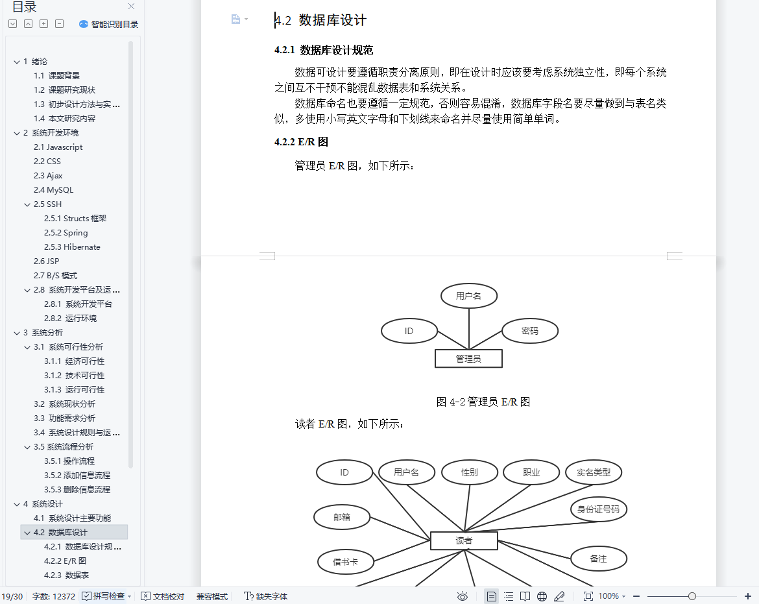
Task: Click 缺失字体 missing fonts button
Action: (x=266, y=596)
